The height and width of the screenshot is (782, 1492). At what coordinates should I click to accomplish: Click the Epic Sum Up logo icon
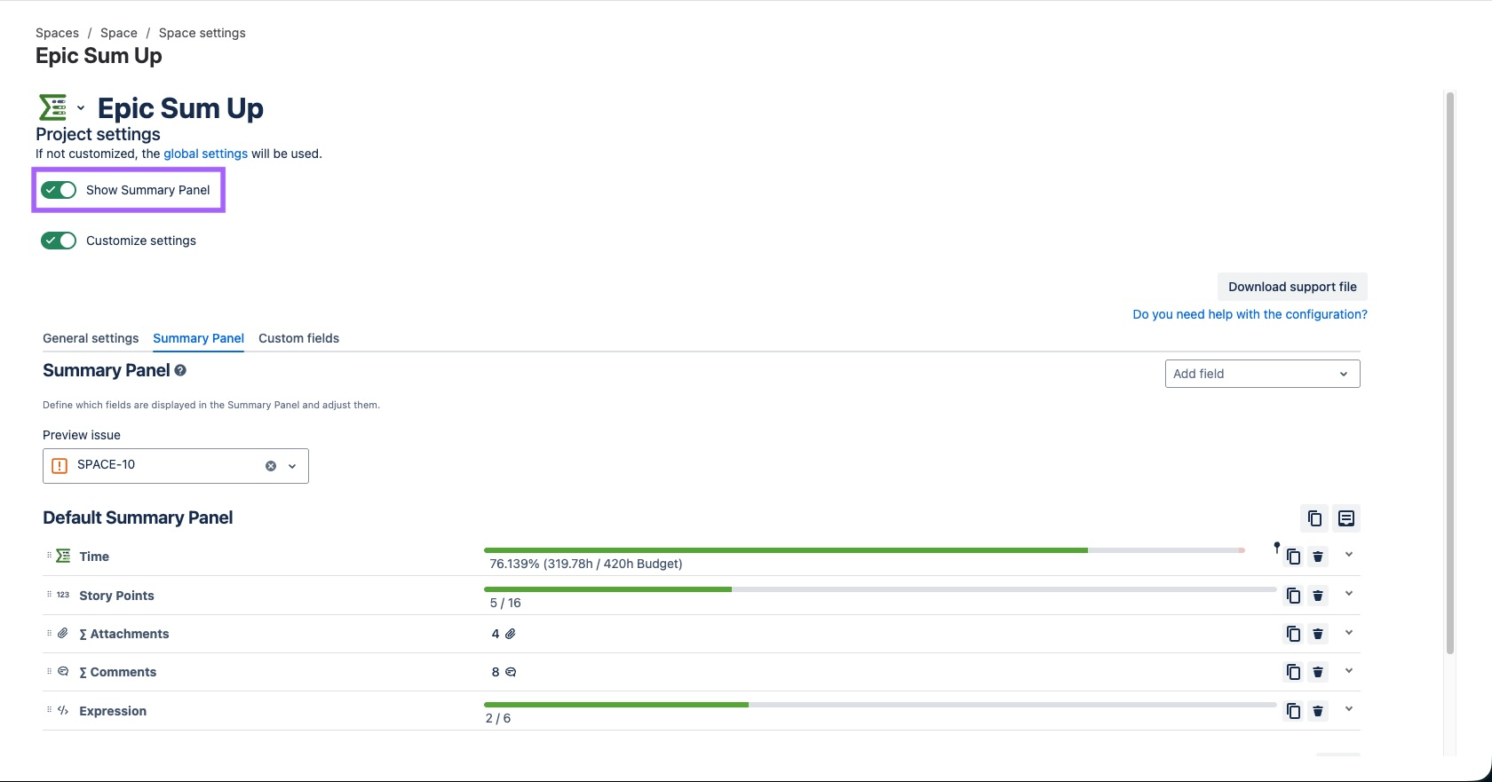[53, 107]
